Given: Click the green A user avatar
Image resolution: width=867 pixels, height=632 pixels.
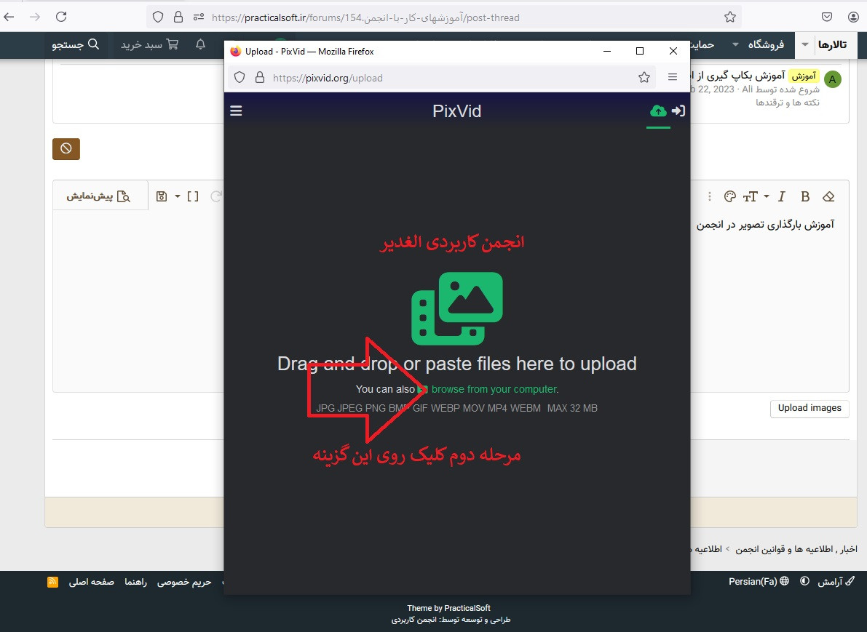Looking at the screenshot, I should pos(833,79).
